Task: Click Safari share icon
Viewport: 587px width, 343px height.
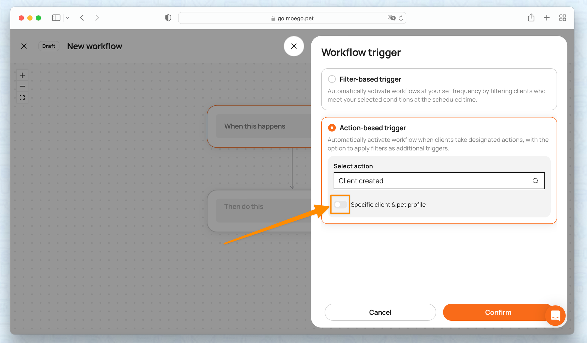Action: 531,18
